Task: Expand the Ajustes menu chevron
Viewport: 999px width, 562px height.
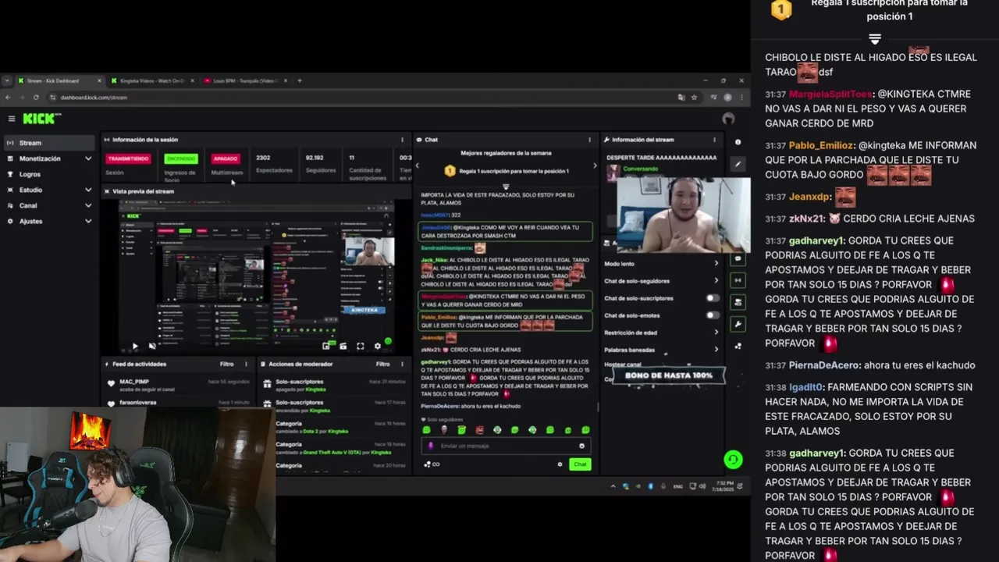Action: [x=88, y=221]
